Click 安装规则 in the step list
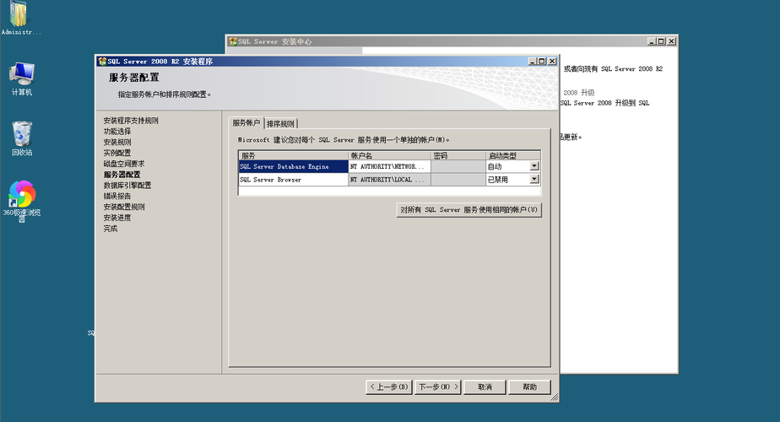Screen dimensions: 780x422 coord(117,143)
